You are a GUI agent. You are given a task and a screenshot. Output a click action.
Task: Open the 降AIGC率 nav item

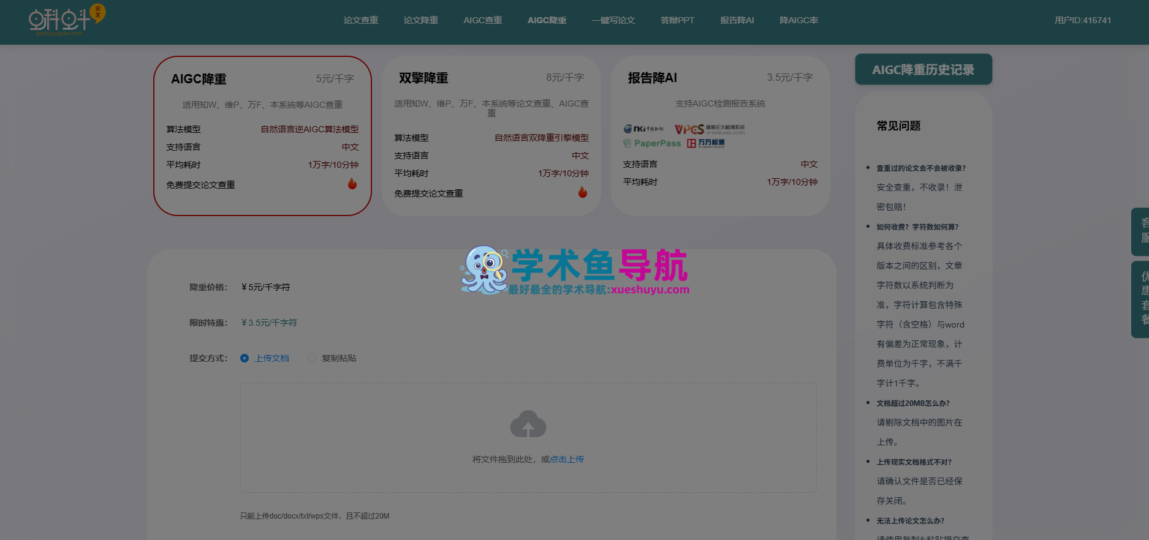[x=799, y=20]
